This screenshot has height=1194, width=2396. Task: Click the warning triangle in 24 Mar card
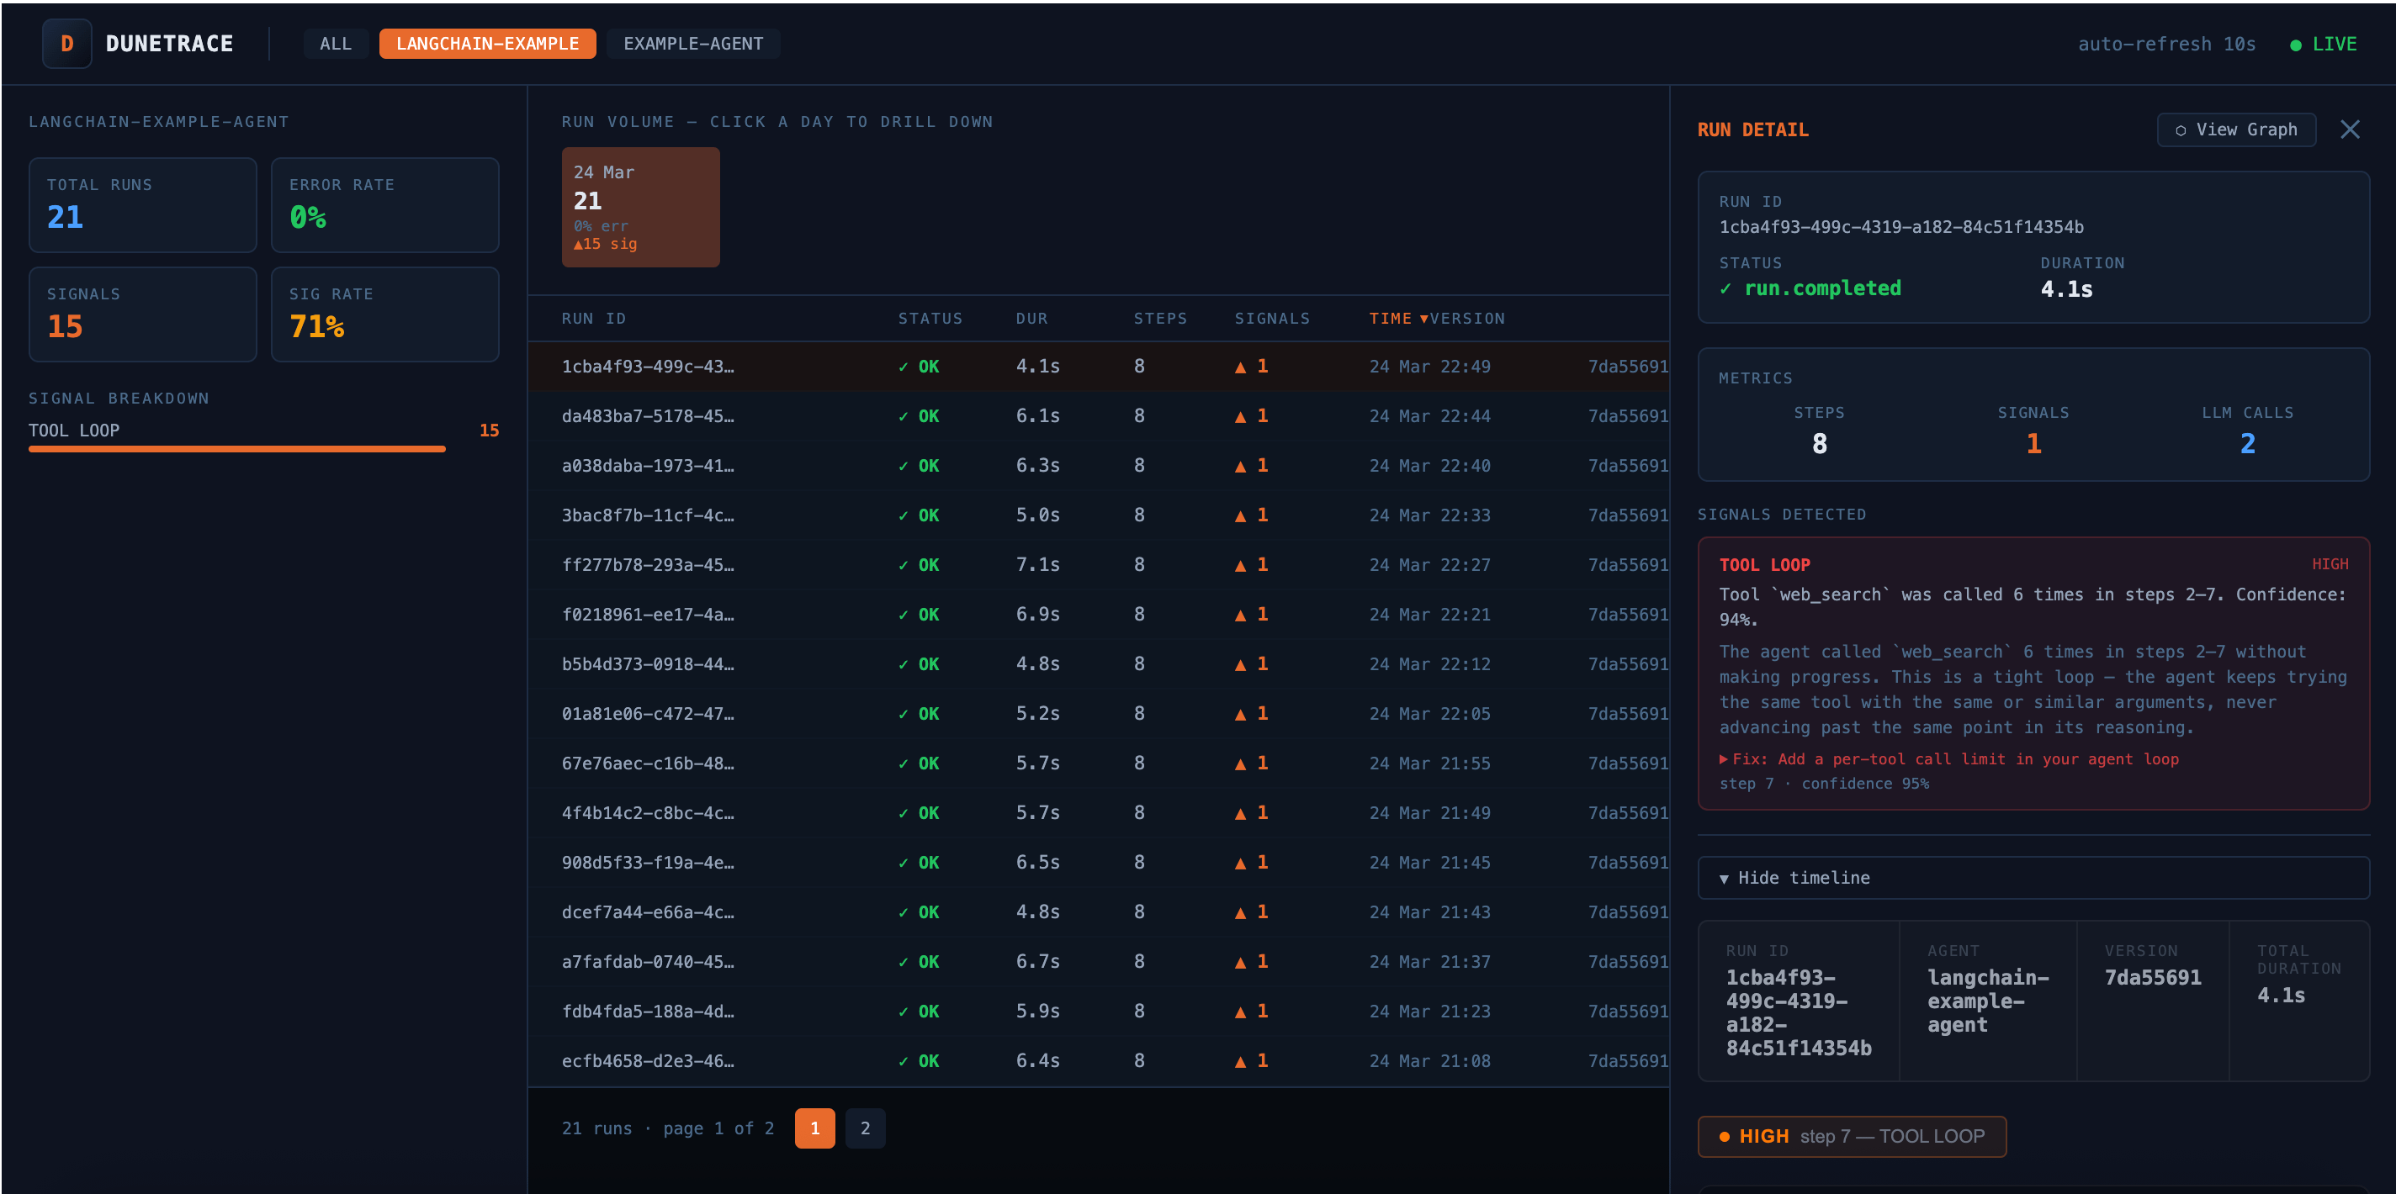[579, 245]
